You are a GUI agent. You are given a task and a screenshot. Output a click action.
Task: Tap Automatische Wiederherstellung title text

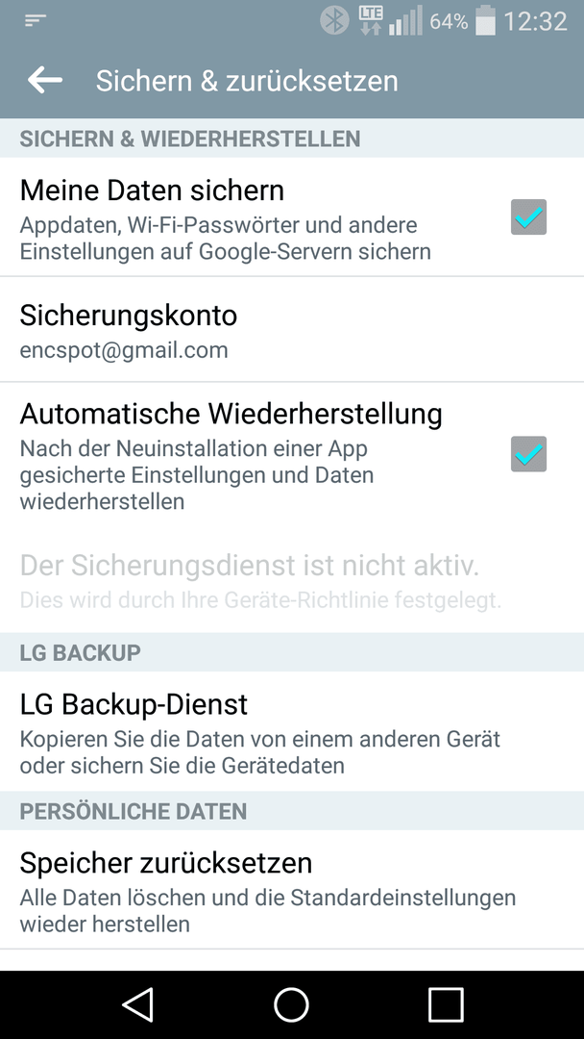231,414
